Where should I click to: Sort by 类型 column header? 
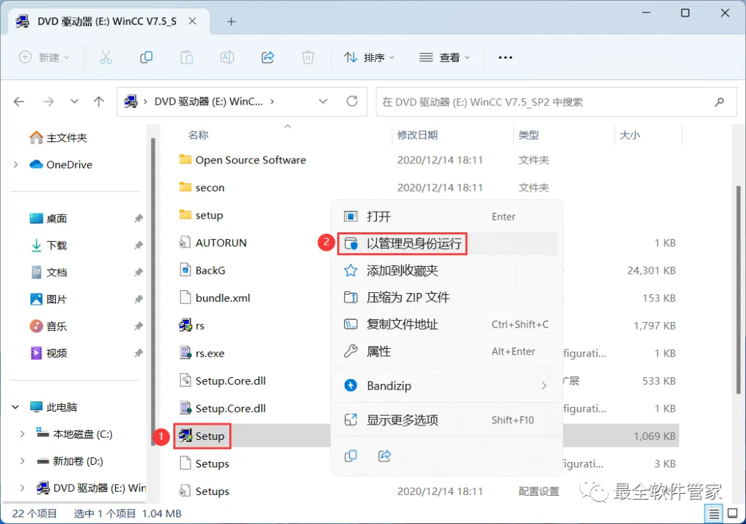point(528,135)
